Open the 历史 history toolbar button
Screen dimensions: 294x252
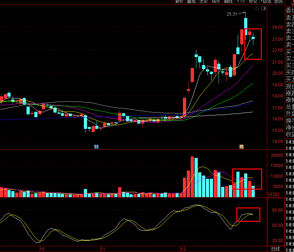point(204,2)
